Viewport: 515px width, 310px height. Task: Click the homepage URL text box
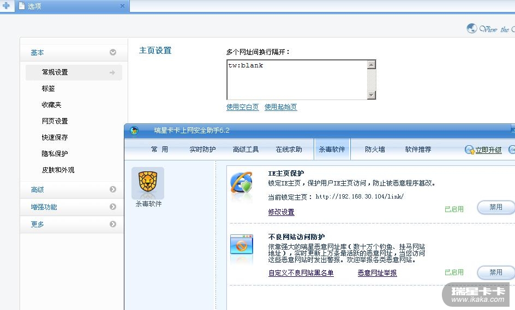pos(297,79)
